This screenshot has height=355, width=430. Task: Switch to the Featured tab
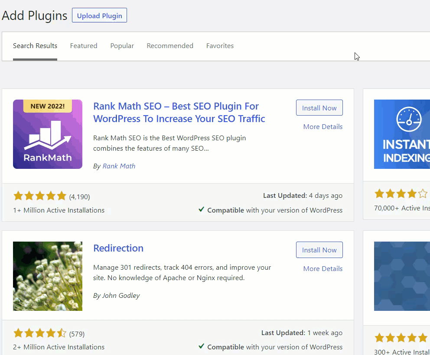click(x=84, y=46)
